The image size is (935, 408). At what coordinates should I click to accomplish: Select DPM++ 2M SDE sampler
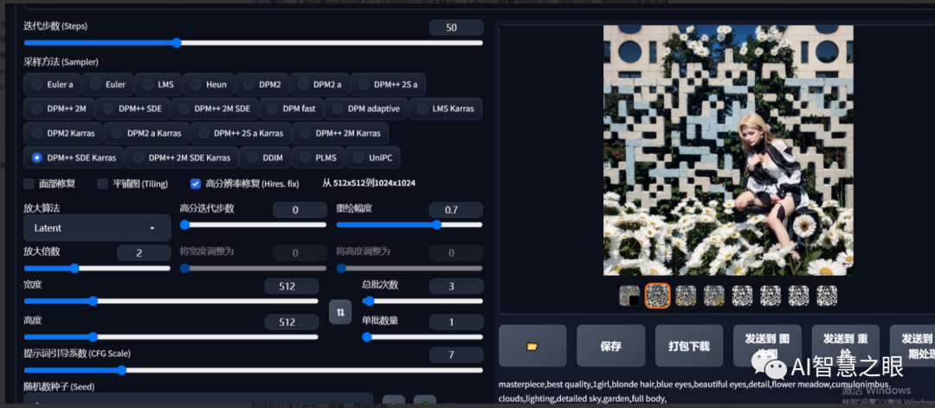click(215, 109)
